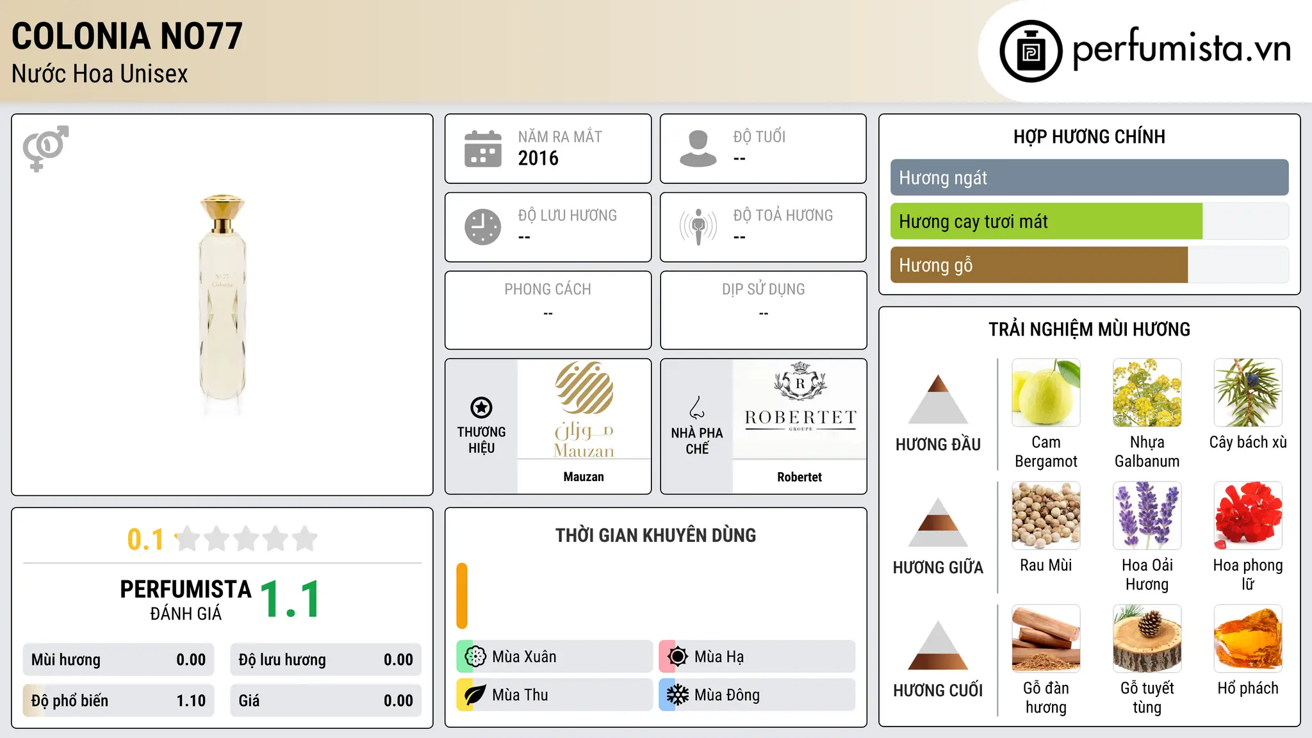Viewport: 1312px width, 738px height.
Task: Click the Robertet perfumer name
Action: 799,477
